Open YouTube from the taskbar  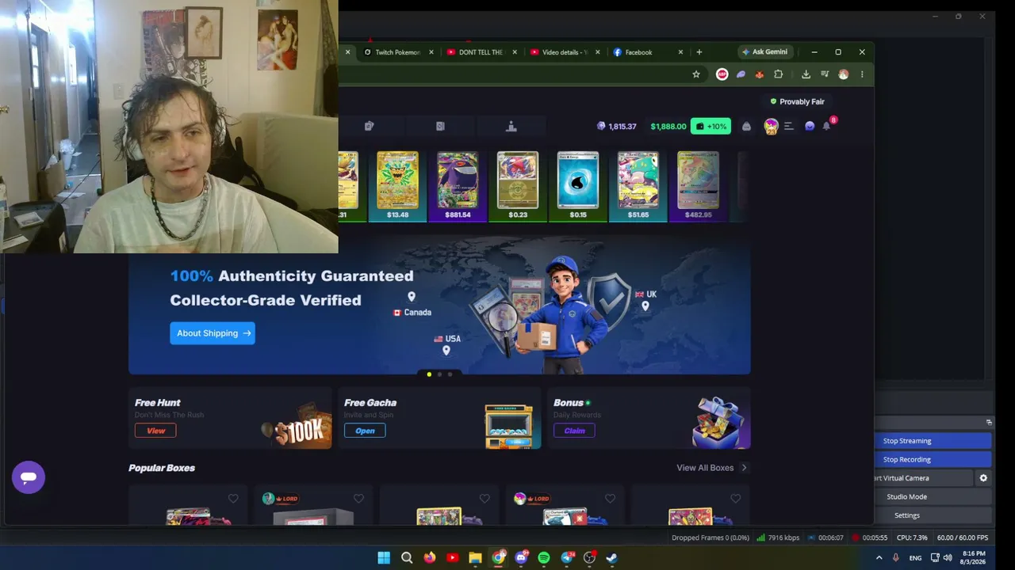pyautogui.click(x=452, y=557)
